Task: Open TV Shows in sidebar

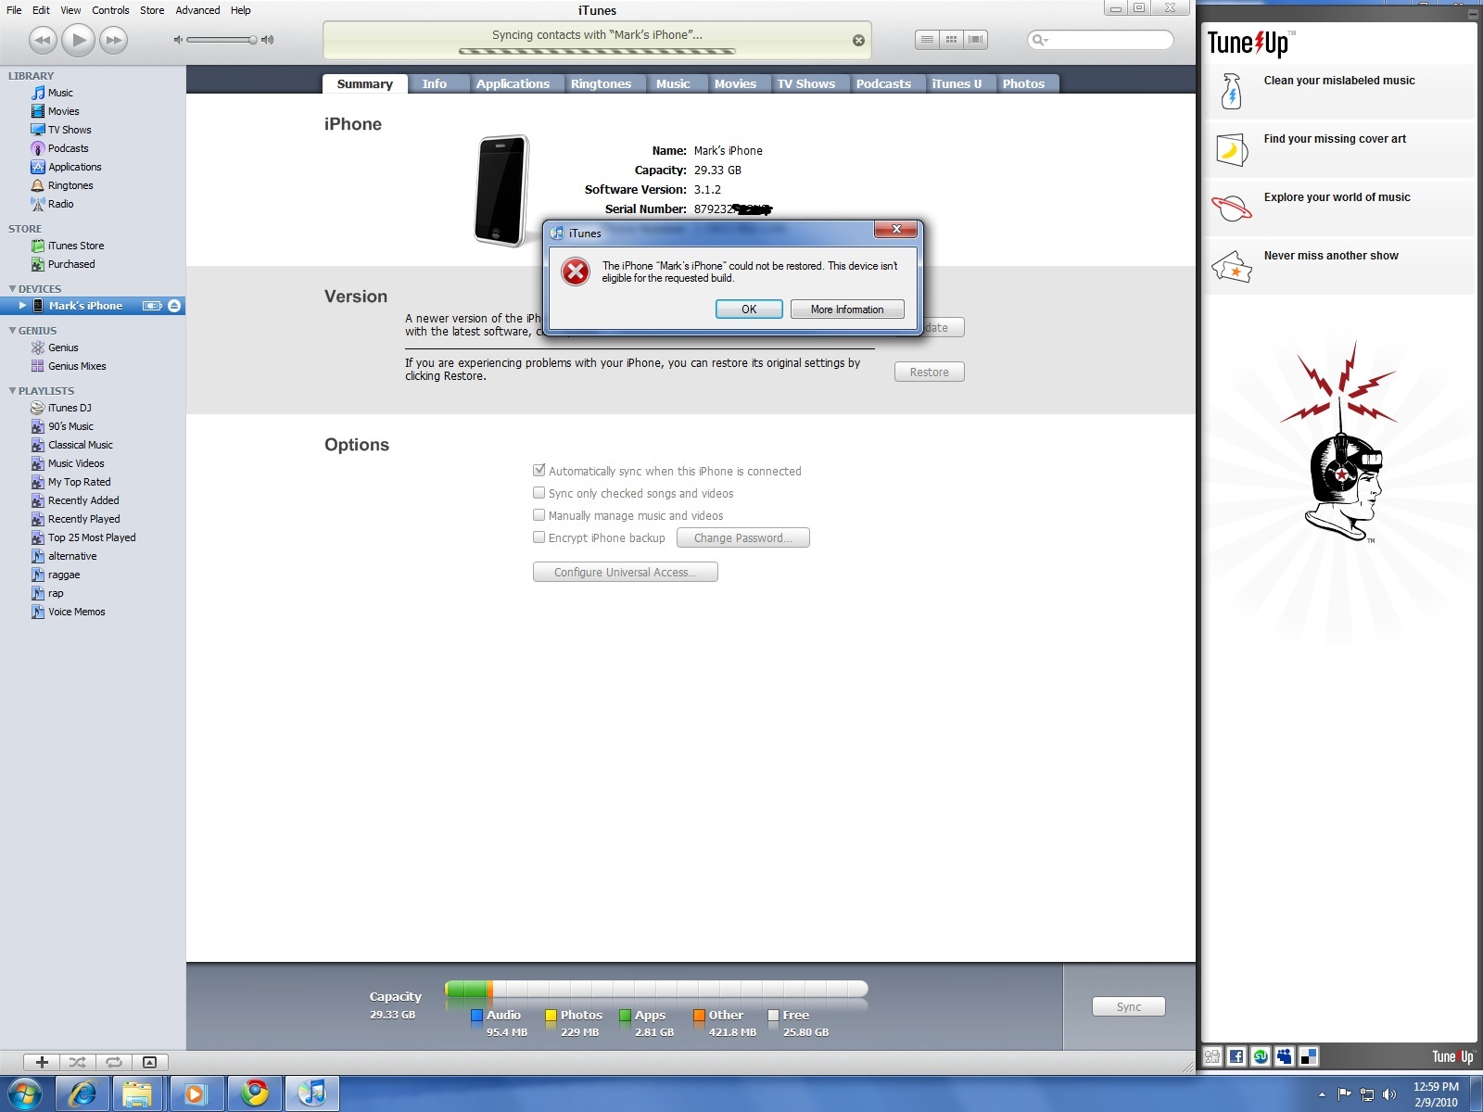Action: [70, 130]
